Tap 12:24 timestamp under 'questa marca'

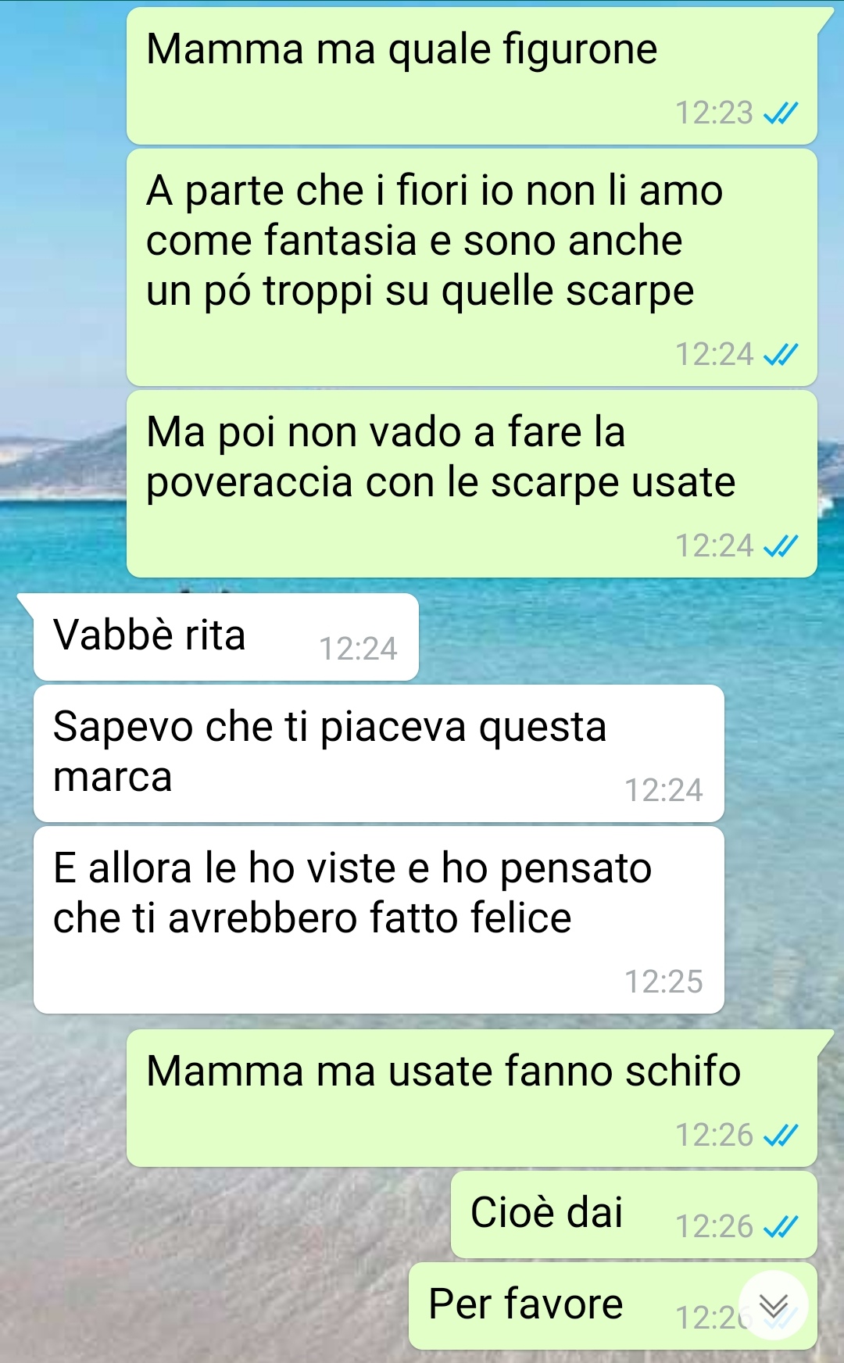pos(663,790)
